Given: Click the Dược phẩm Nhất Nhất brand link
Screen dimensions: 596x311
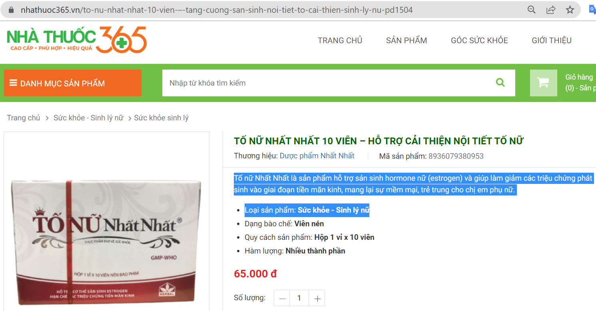Looking at the screenshot, I should tap(317, 156).
